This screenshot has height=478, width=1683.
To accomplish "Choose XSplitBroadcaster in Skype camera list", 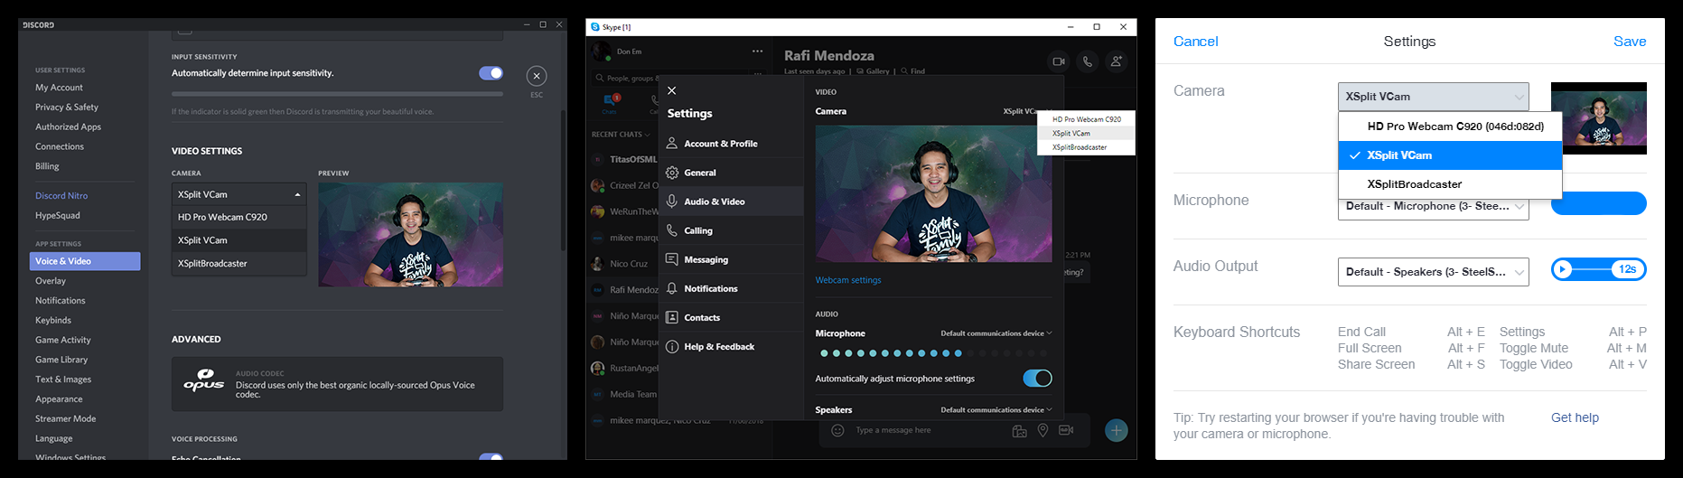I will point(1080,147).
